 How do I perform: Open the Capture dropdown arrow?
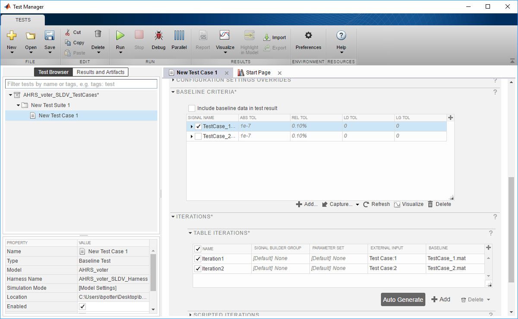357,204
